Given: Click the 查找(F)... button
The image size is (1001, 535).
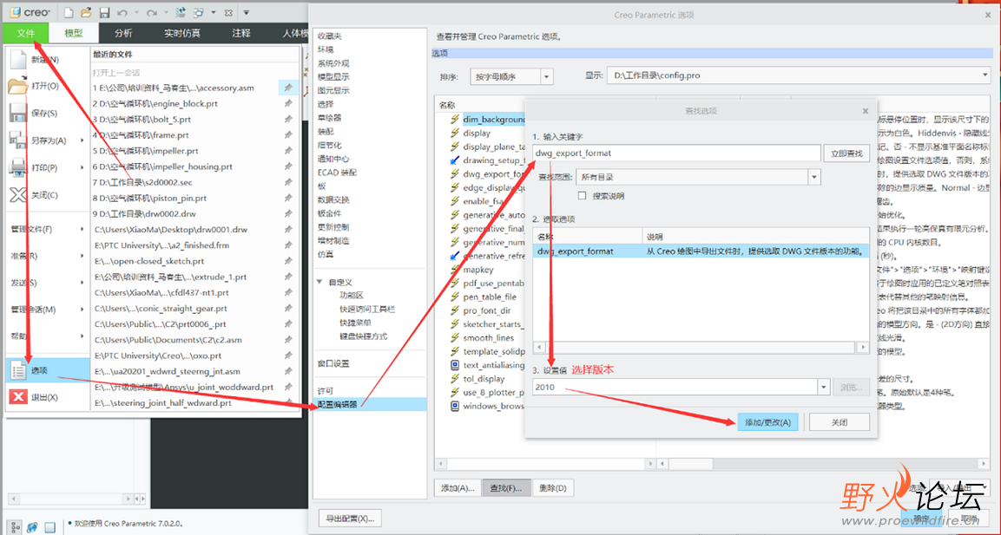Looking at the screenshot, I should pyautogui.click(x=507, y=488).
